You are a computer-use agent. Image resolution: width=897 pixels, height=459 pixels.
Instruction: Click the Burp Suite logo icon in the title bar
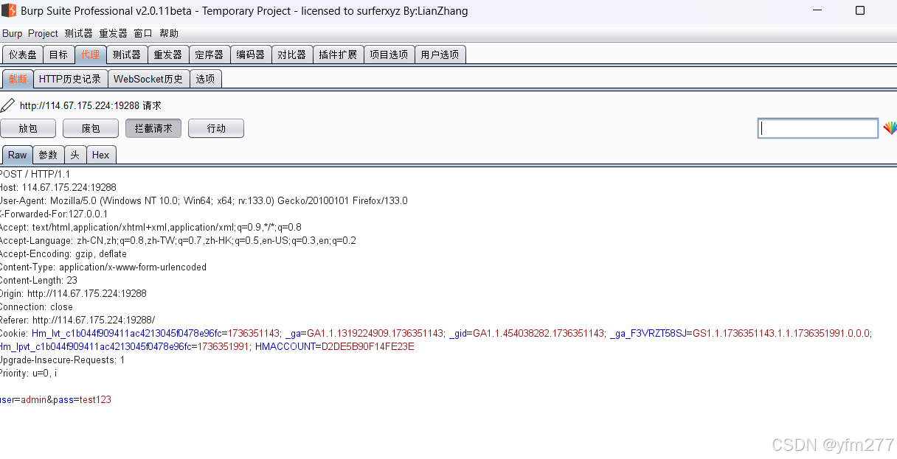point(8,10)
